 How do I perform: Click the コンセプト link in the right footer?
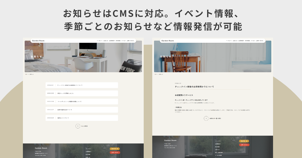click(218, 141)
